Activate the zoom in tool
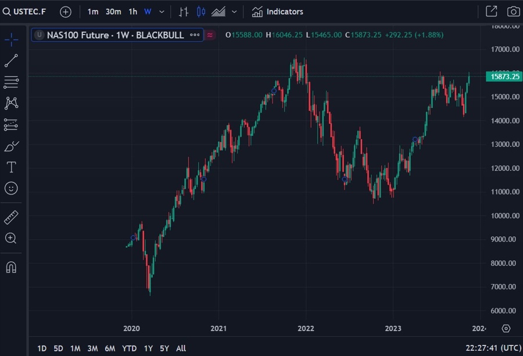The image size is (523, 356). point(10,238)
